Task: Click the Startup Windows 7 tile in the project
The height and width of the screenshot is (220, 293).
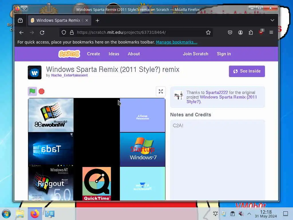Action: pyautogui.click(x=142, y=149)
